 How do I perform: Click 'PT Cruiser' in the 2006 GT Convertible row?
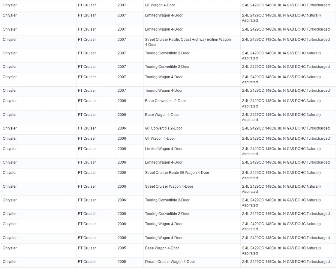(x=87, y=128)
